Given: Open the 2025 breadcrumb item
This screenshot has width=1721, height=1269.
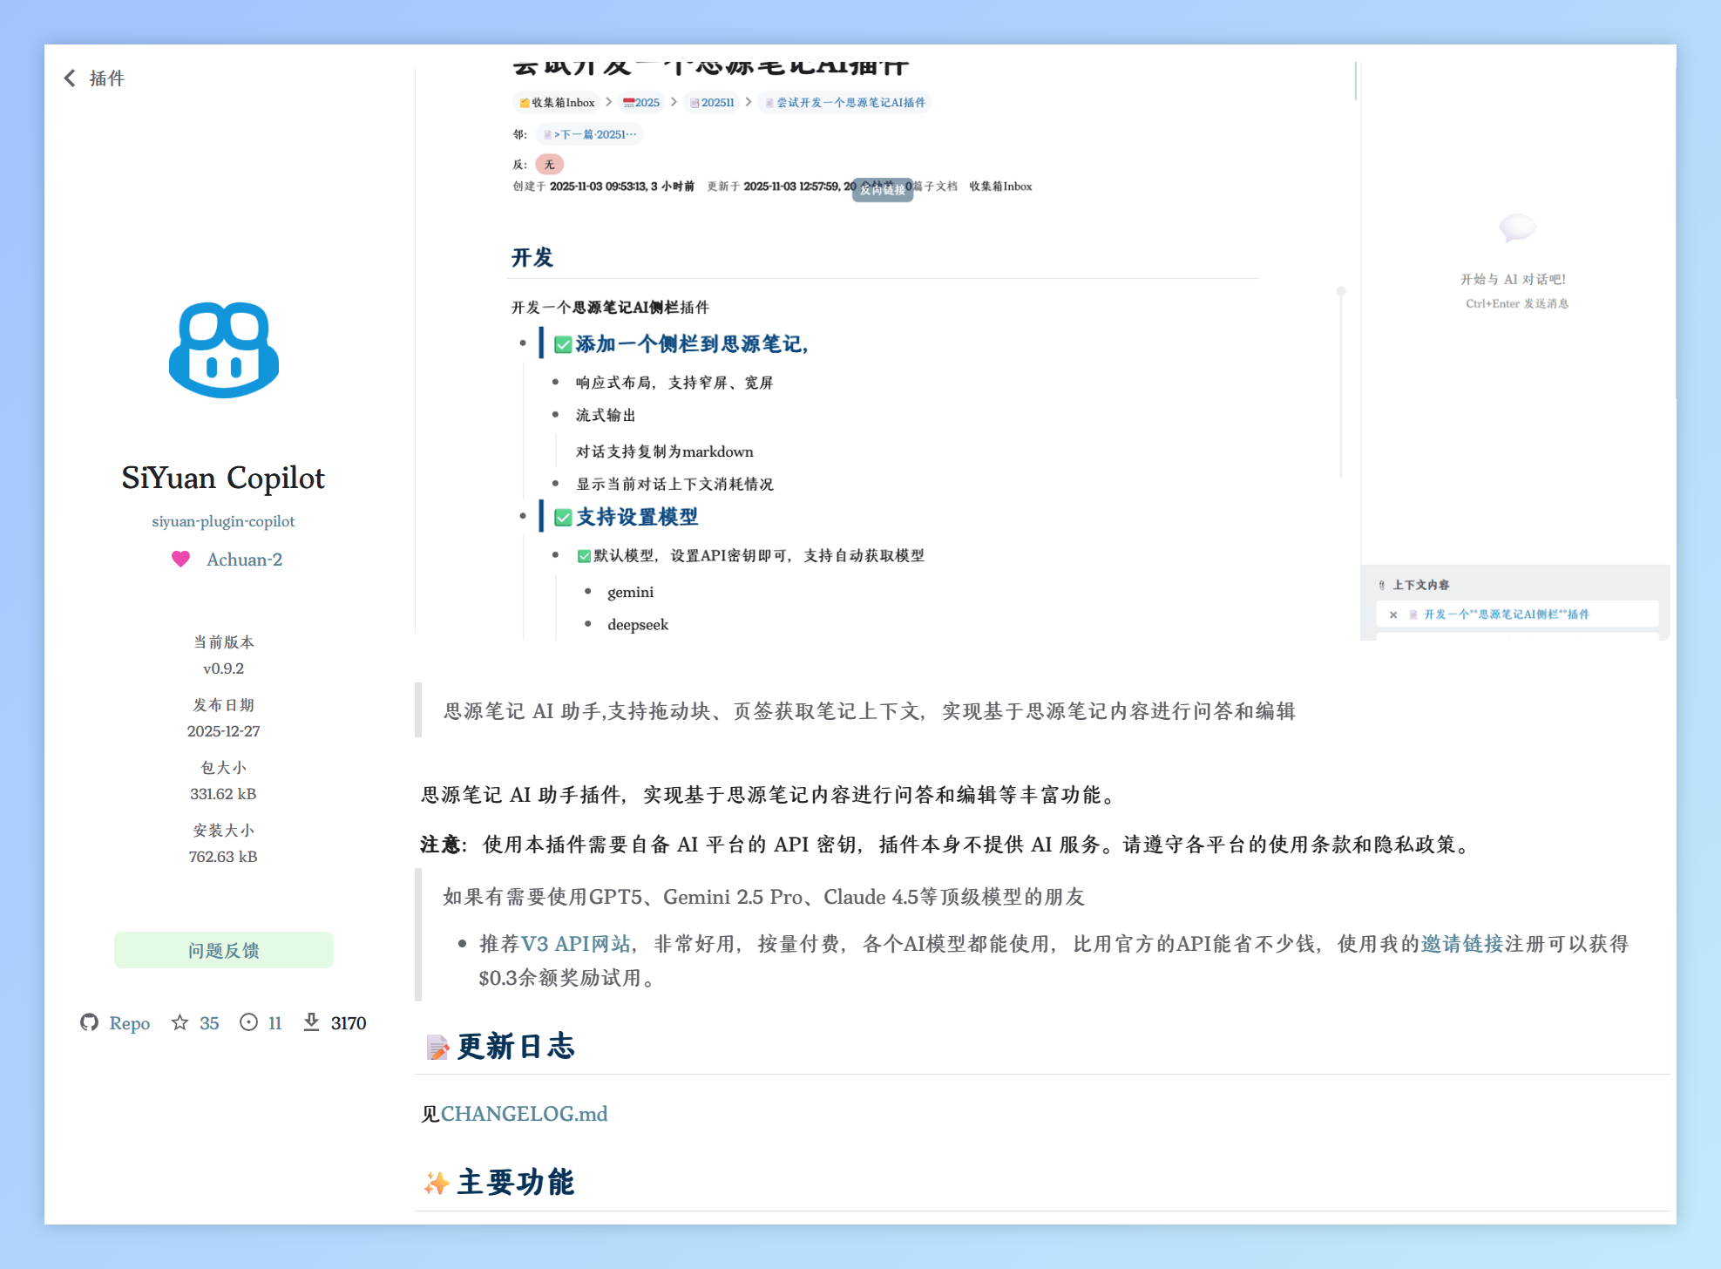Looking at the screenshot, I should (x=641, y=102).
